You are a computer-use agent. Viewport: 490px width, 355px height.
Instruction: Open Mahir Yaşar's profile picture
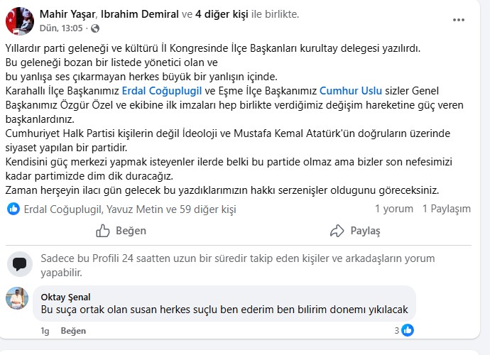(x=20, y=21)
